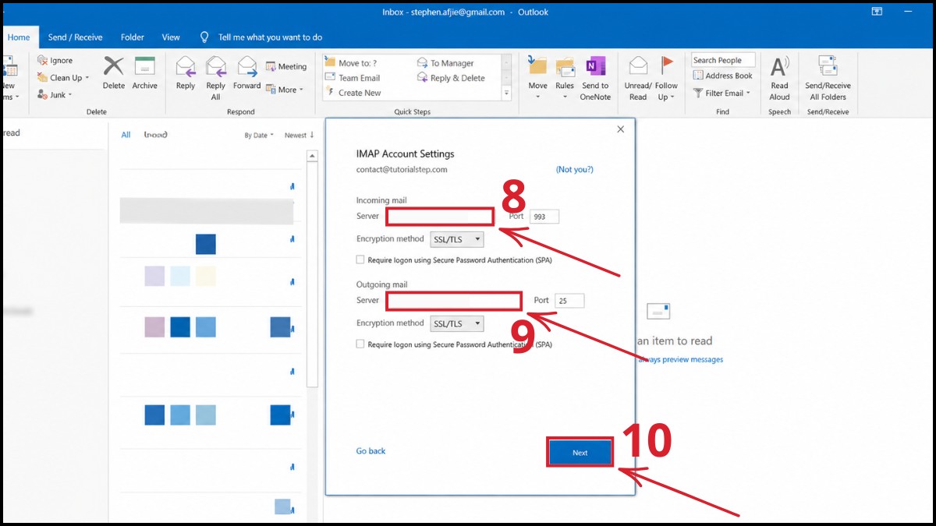Click the Search People field

coord(723,60)
